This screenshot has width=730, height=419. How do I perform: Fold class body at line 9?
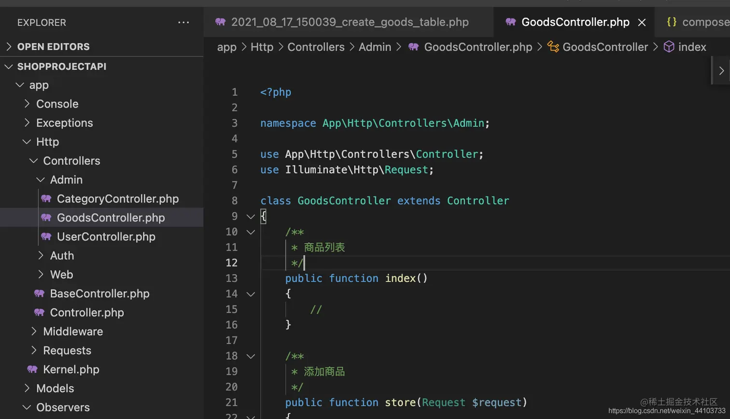(x=251, y=216)
